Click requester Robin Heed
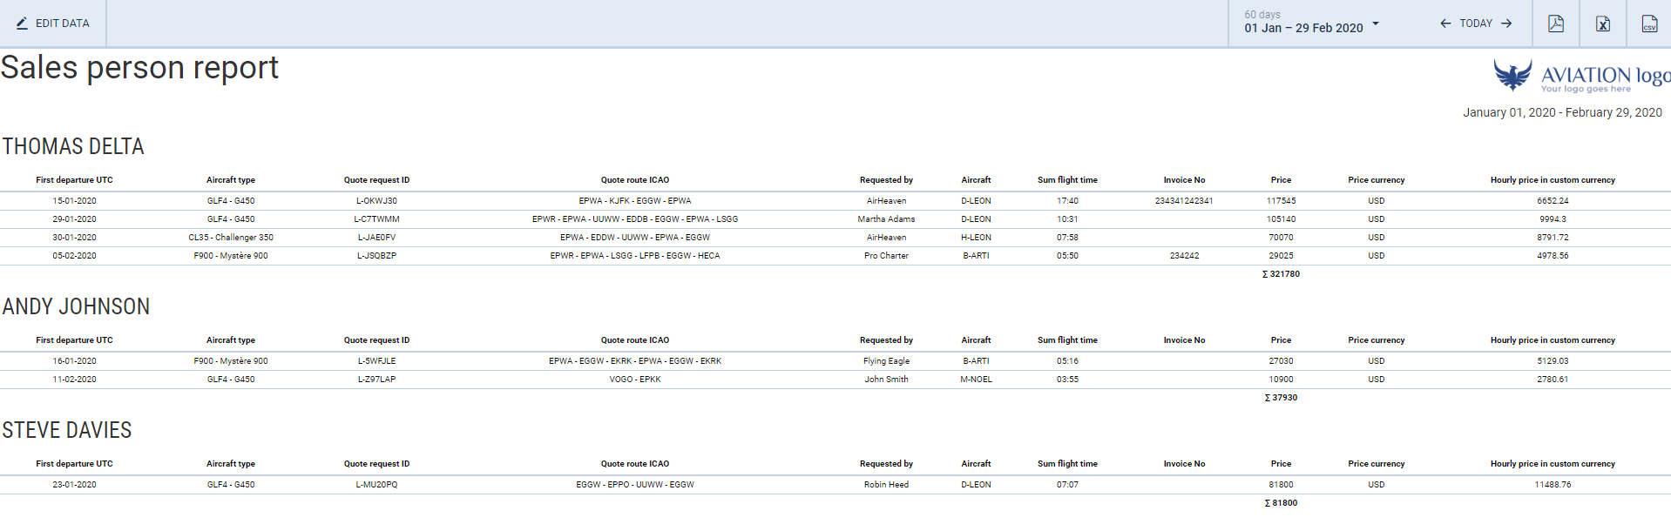The image size is (1671, 531). [x=886, y=485]
